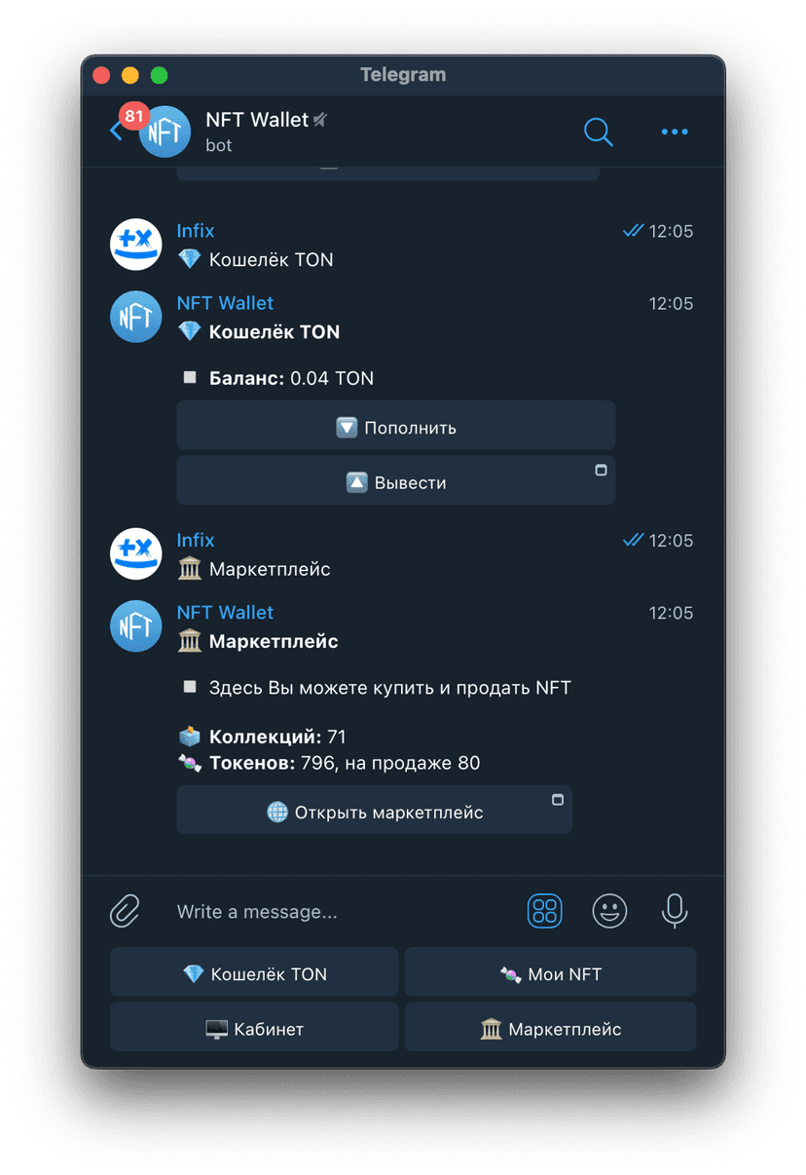Click the Пополнить inline button

(x=395, y=427)
